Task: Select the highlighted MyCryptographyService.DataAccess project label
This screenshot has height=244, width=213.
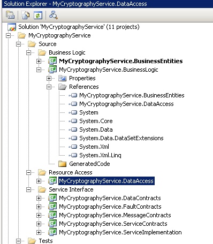Action: [107, 181]
